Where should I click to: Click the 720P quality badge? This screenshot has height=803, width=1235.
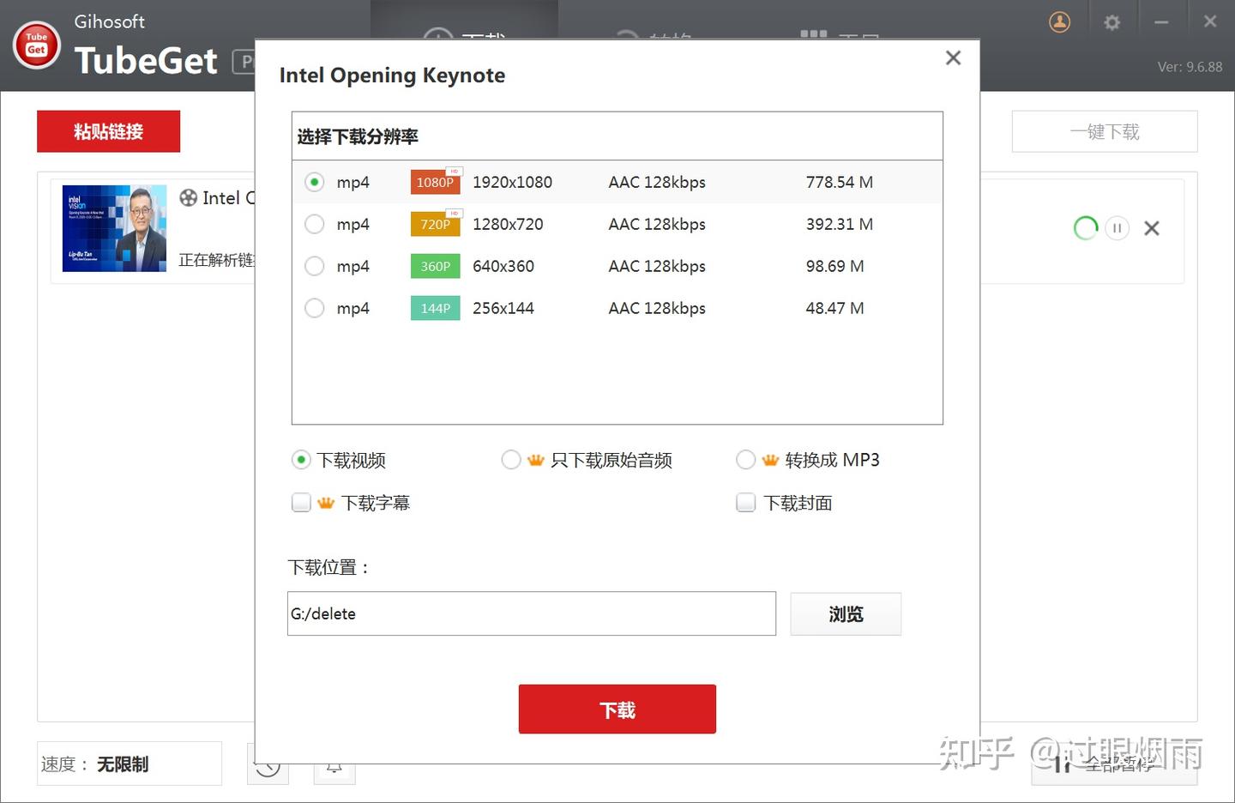436,224
